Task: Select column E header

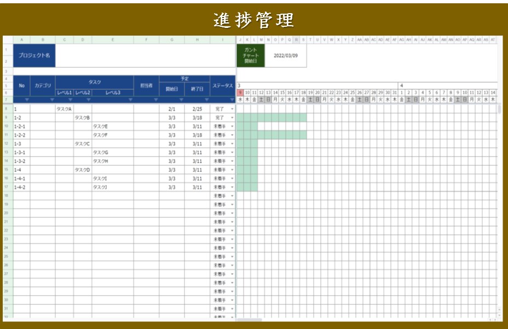Action: click(x=113, y=39)
